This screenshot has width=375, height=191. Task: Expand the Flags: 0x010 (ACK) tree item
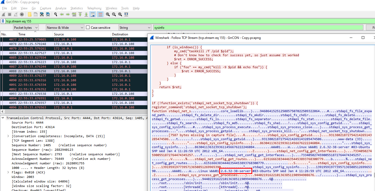[8, 172]
